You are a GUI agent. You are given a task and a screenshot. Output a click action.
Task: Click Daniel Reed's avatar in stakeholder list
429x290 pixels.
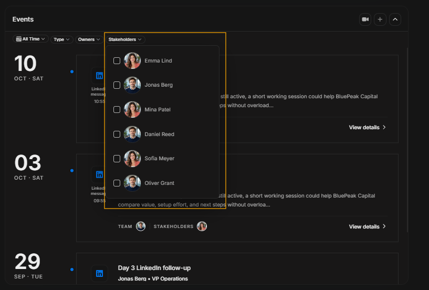coord(132,134)
